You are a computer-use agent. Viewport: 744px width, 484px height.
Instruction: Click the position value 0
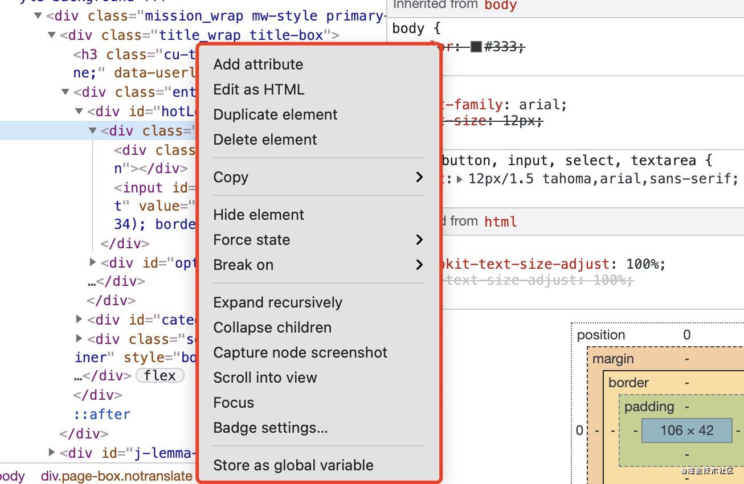pyautogui.click(x=687, y=335)
